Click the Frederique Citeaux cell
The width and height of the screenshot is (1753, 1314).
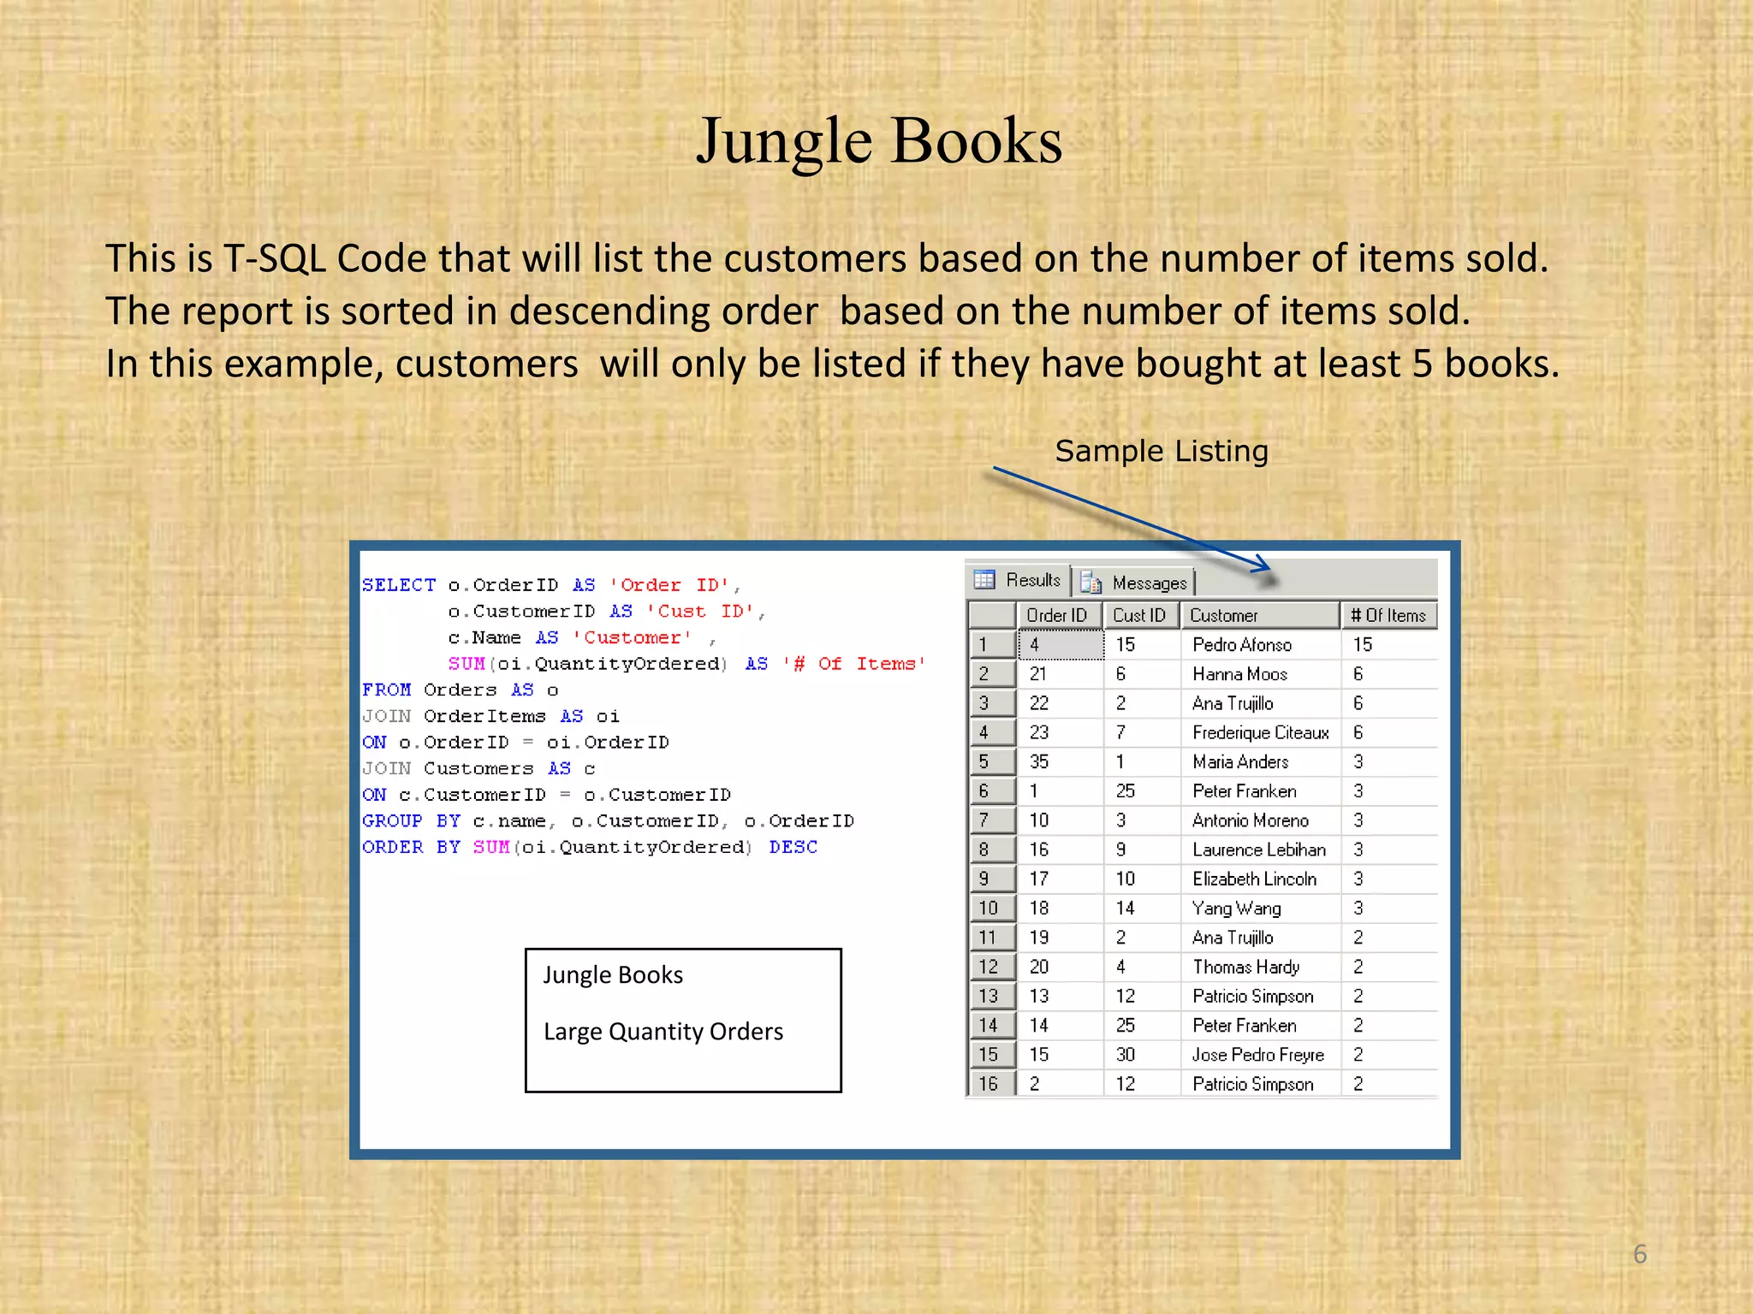[1260, 732]
